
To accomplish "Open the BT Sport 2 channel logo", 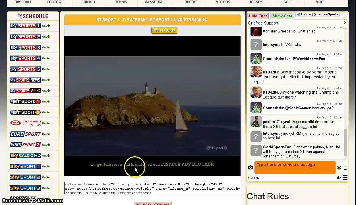I will click(25, 112).
